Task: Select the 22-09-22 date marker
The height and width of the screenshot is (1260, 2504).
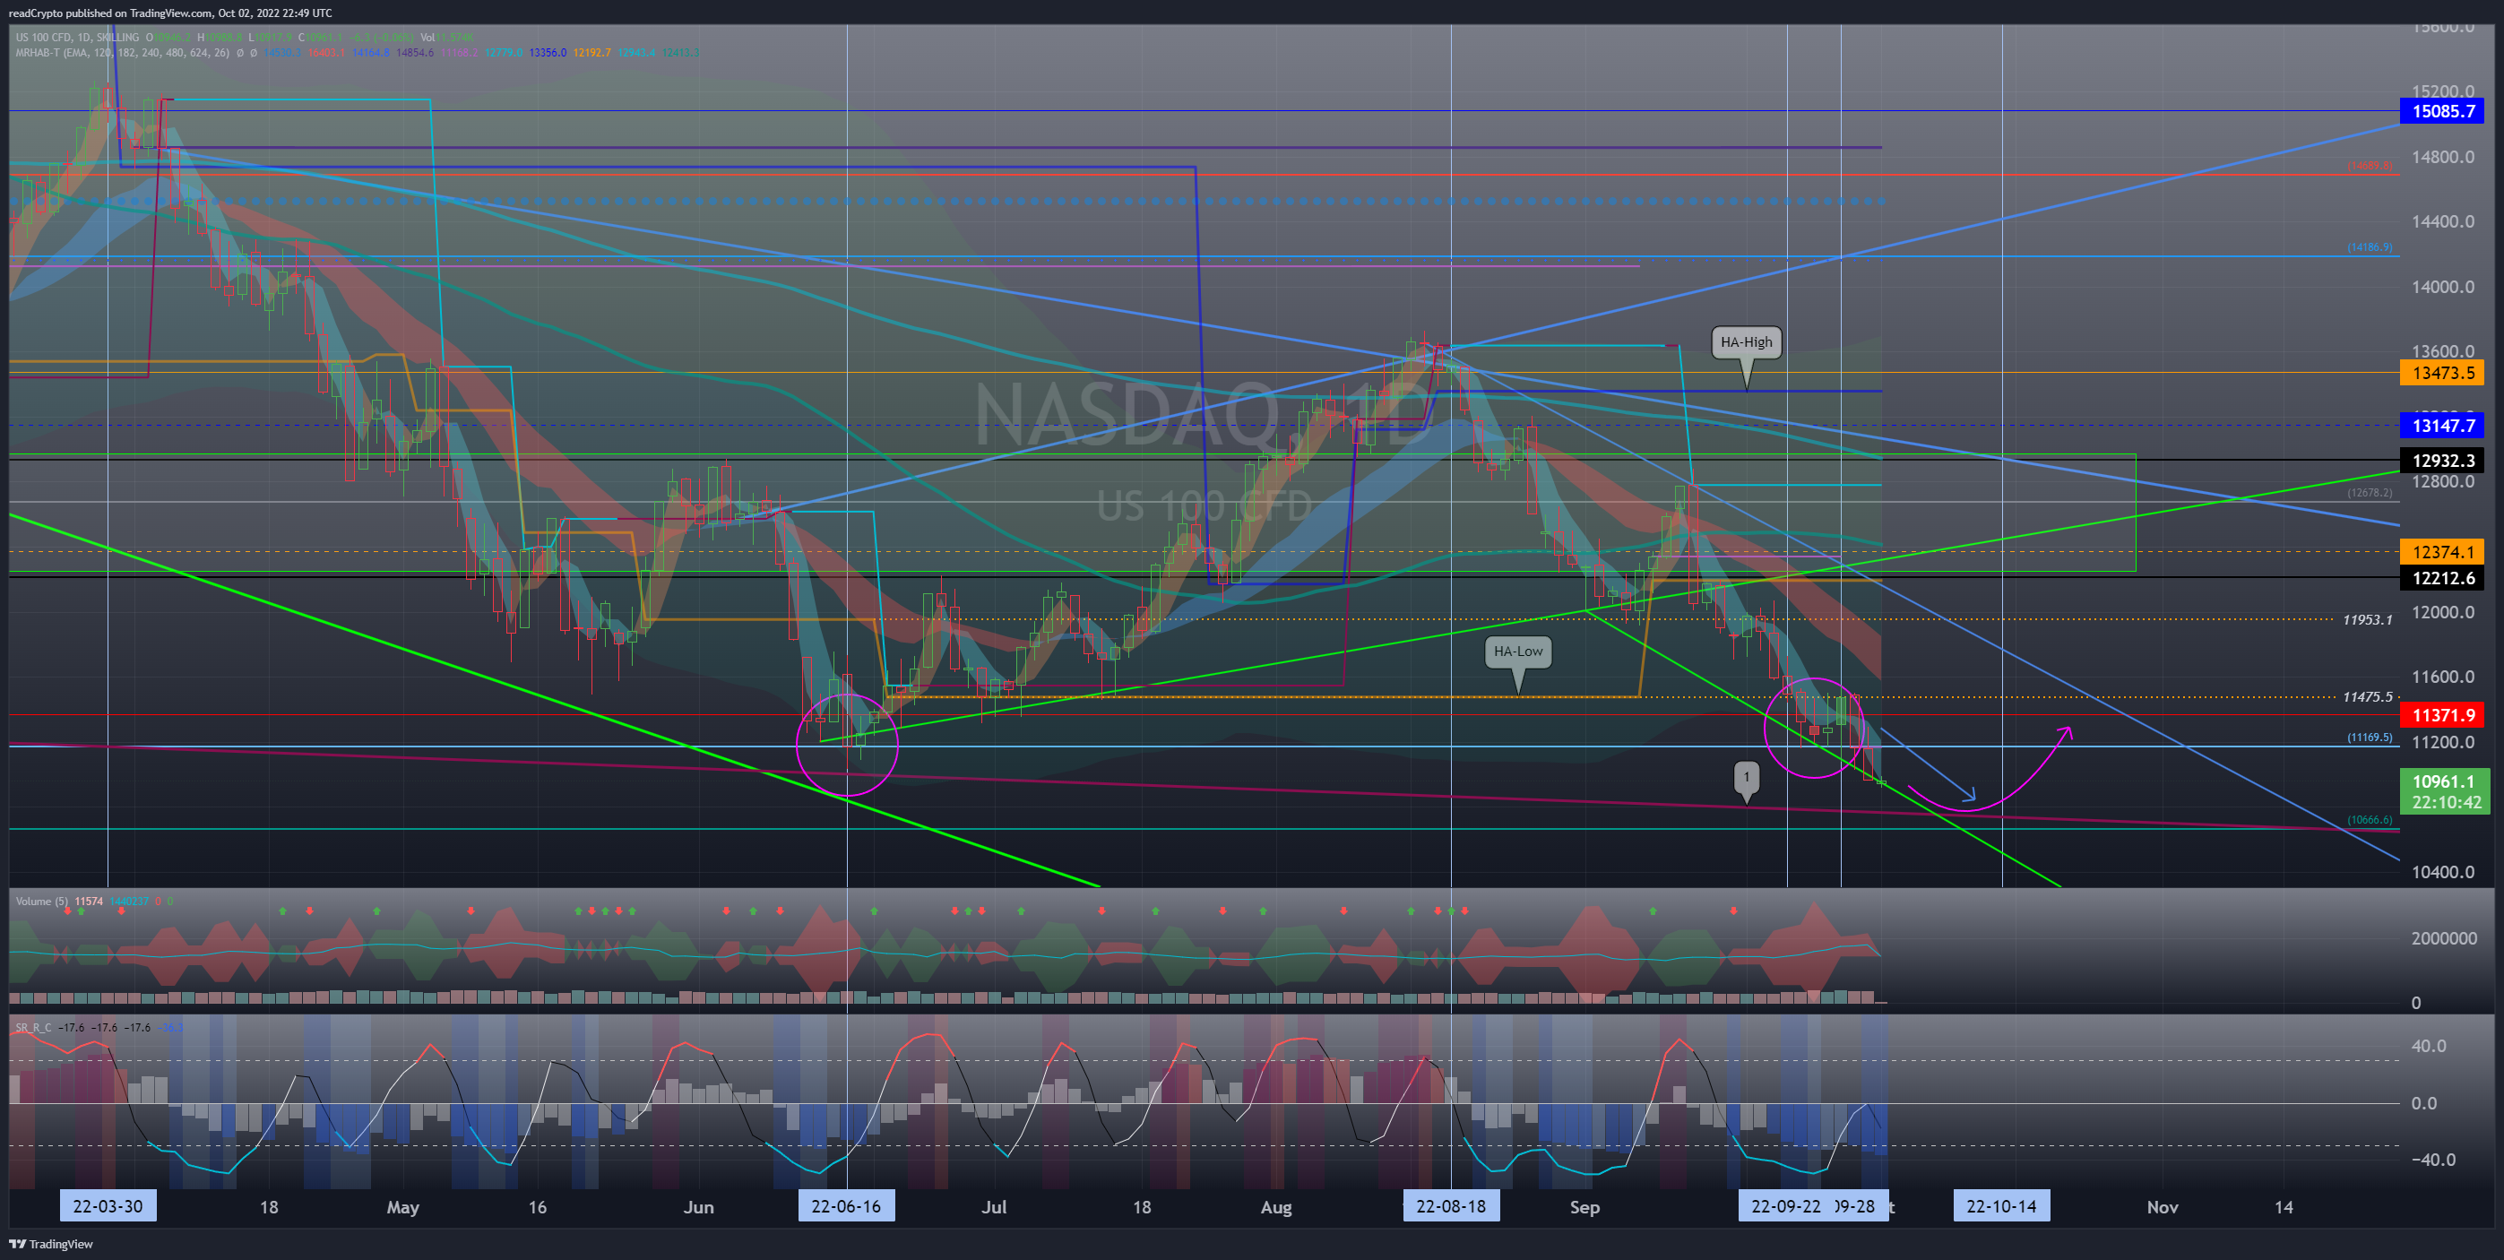Action: point(1785,1206)
